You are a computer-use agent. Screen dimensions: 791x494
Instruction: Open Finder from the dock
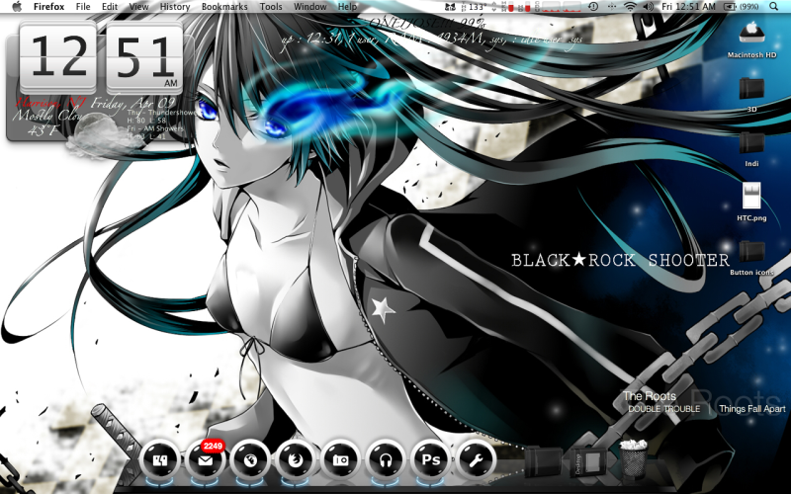point(159,459)
